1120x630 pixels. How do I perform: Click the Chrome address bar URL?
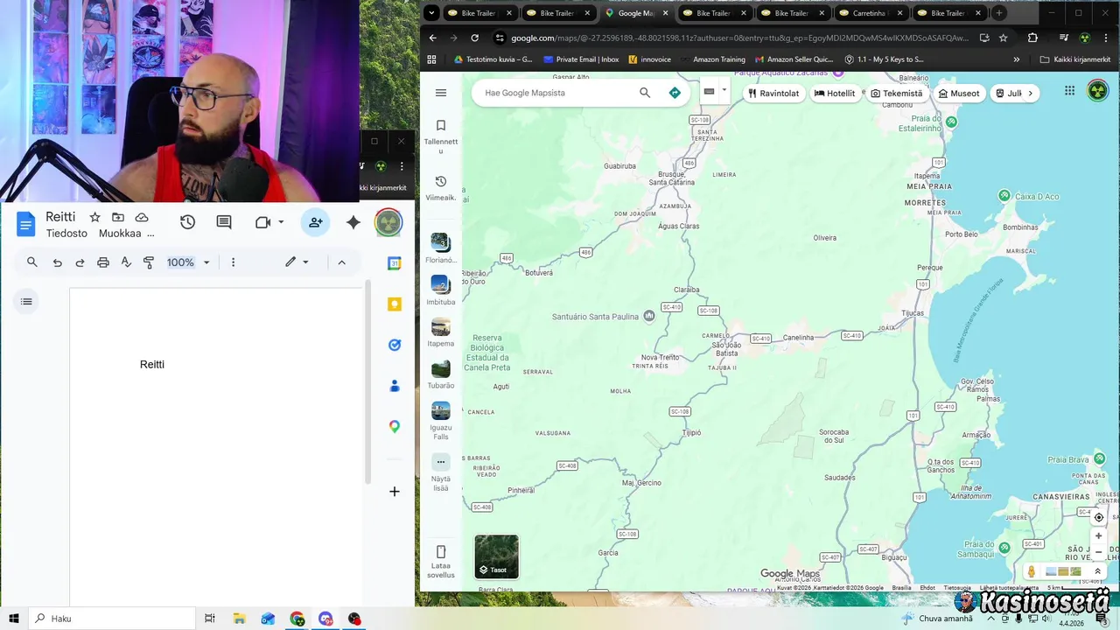click(739, 38)
